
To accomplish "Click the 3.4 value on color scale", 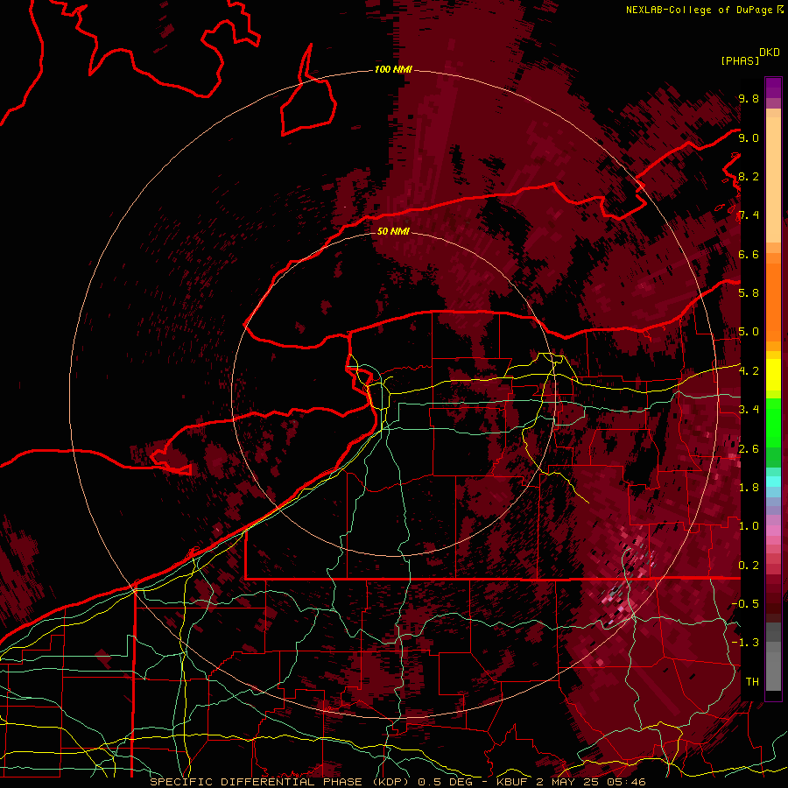I will pos(749,410).
